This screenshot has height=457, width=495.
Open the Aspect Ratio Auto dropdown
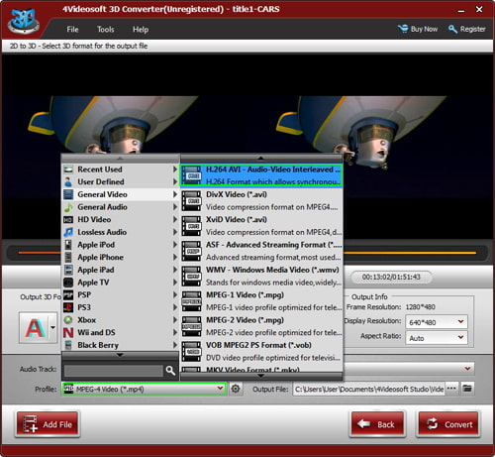pyautogui.click(x=437, y=338)
